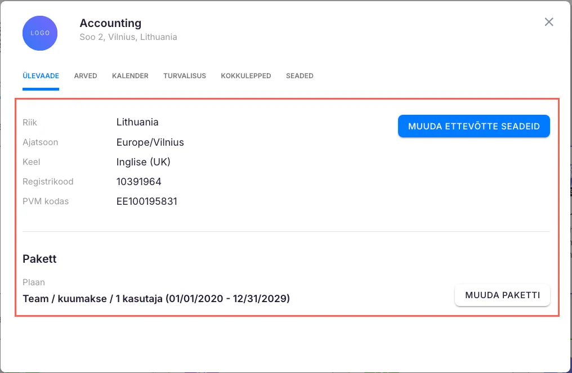Click the Pakett section heading
The height and width of the screenshot is (373, 572).
39,259
